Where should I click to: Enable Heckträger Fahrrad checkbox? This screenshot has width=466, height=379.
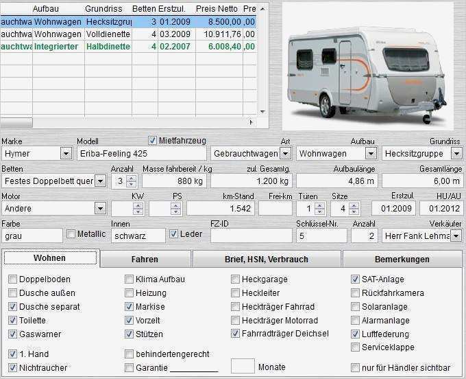(235, 307)
